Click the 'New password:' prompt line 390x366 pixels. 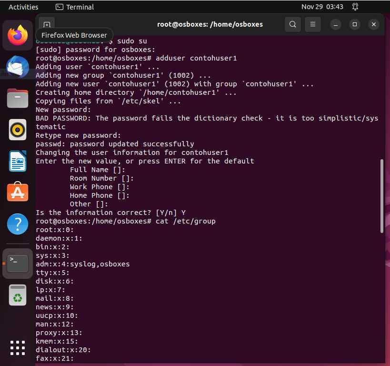(63, 110)
